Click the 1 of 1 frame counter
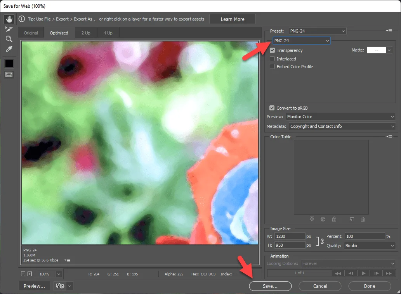This screenshot has height=294, width=401. [x=299, y=273]
